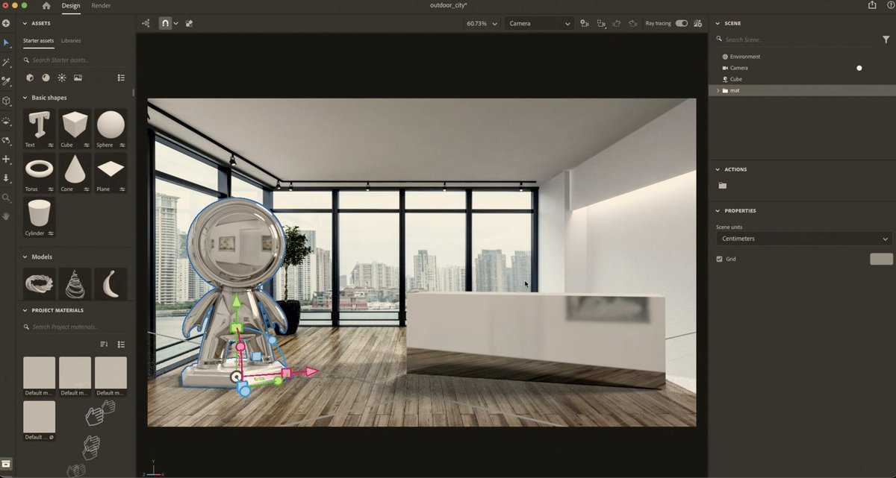Pick the Magic Wand tool
896x478 pixels.
[6, 62]
